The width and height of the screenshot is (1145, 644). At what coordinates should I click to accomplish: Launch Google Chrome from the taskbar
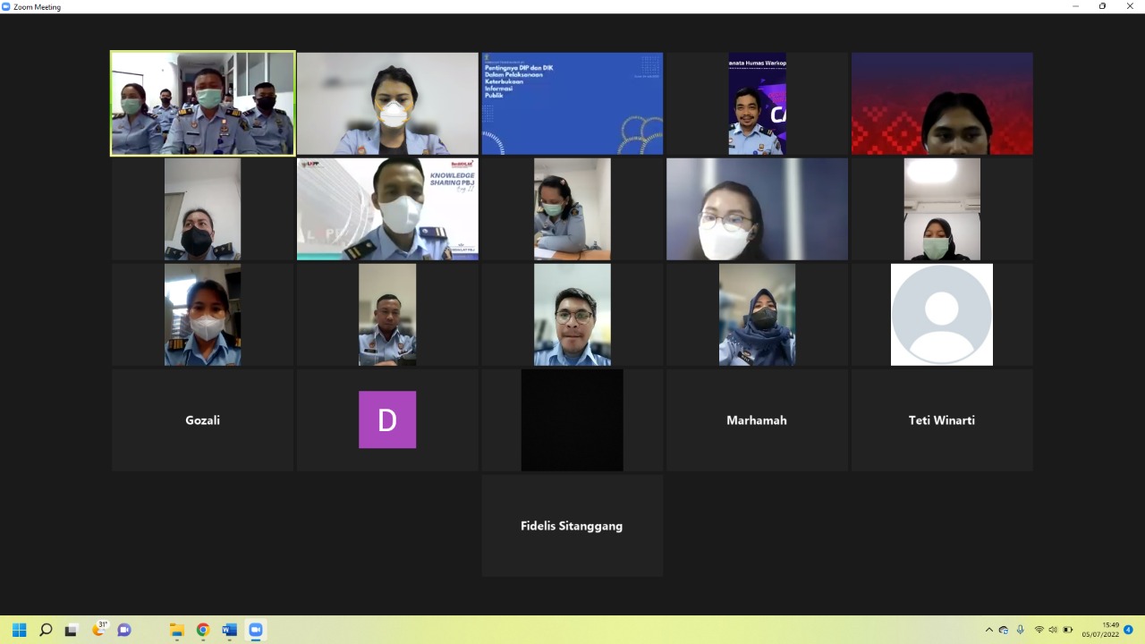click(203, 630)
